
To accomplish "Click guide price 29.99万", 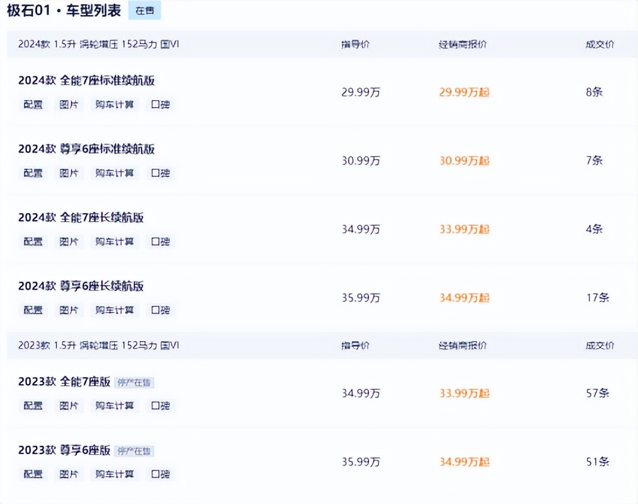I will (x=360, y=93).
